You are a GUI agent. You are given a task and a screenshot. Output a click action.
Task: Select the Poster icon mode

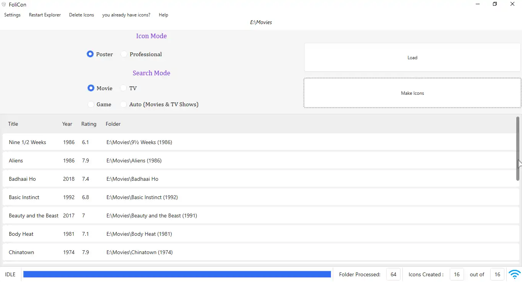90,54
